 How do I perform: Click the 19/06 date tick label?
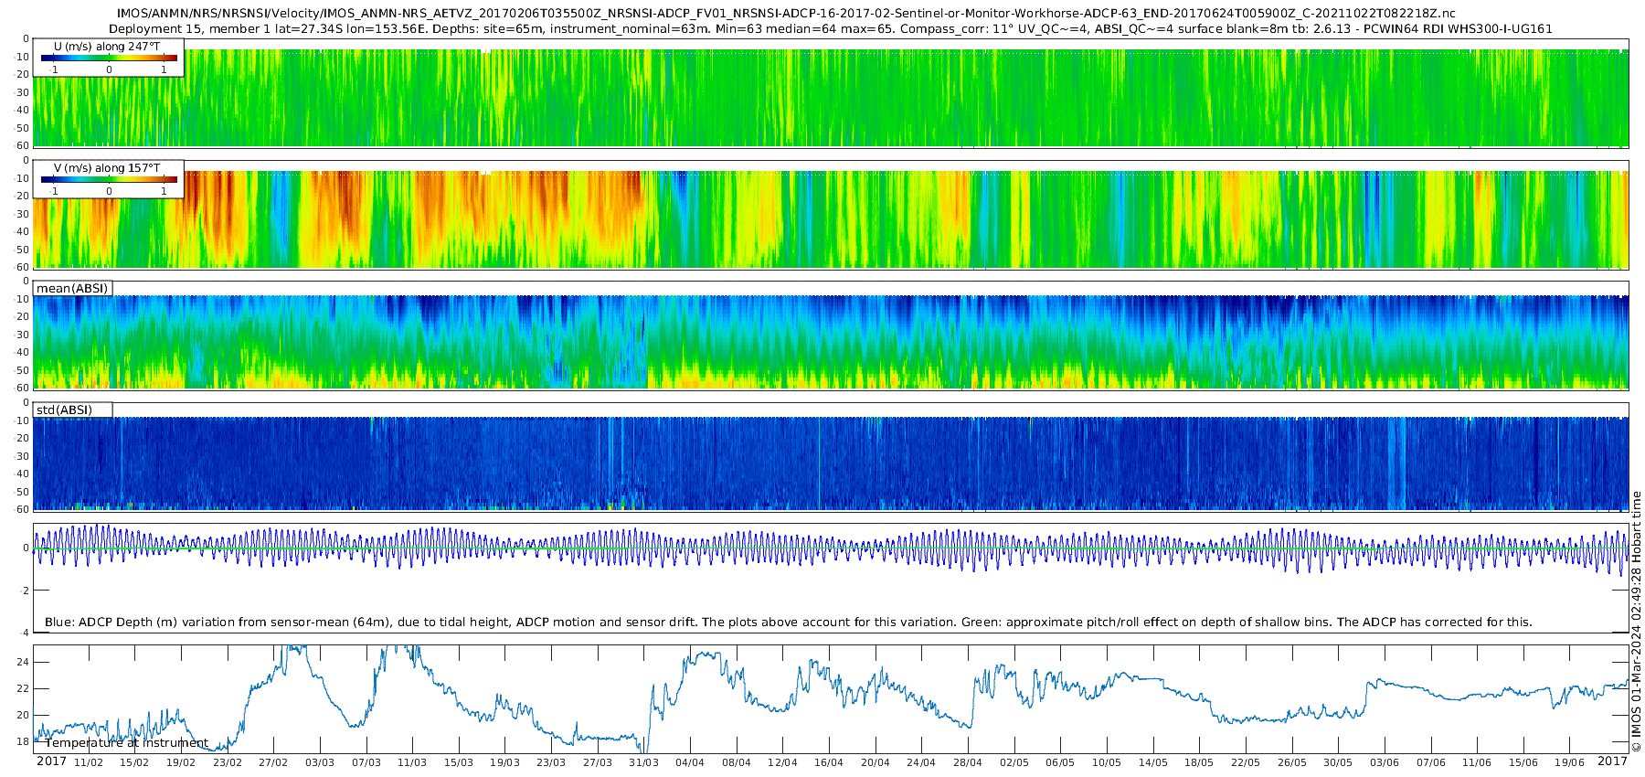[1569, 762]
